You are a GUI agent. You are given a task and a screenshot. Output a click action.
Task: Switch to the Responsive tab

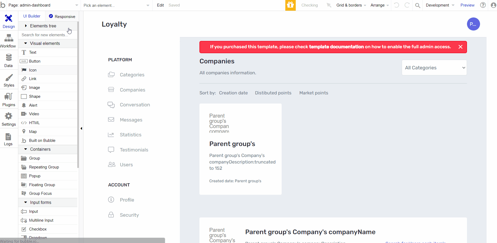tap(62, 16)
